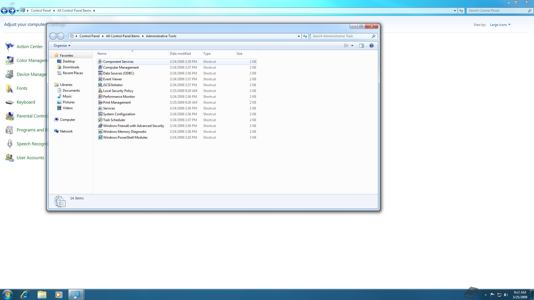Viewport: 534px width, 300px height.
Task: Open the Color Management link
Action: [x=31, y=61]
